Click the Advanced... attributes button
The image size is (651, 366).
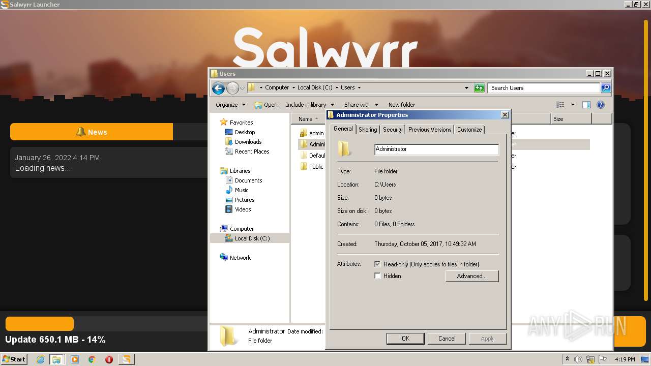pyautogui.click(x=472, y=276)
